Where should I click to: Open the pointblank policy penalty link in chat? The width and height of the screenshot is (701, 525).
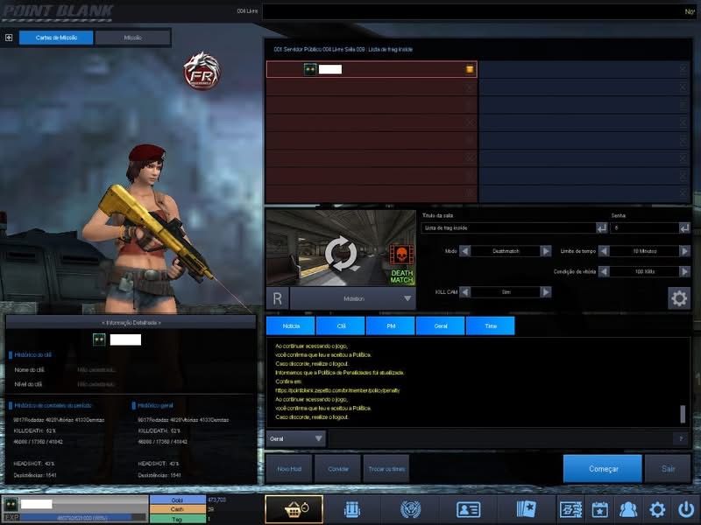(337, 390)
